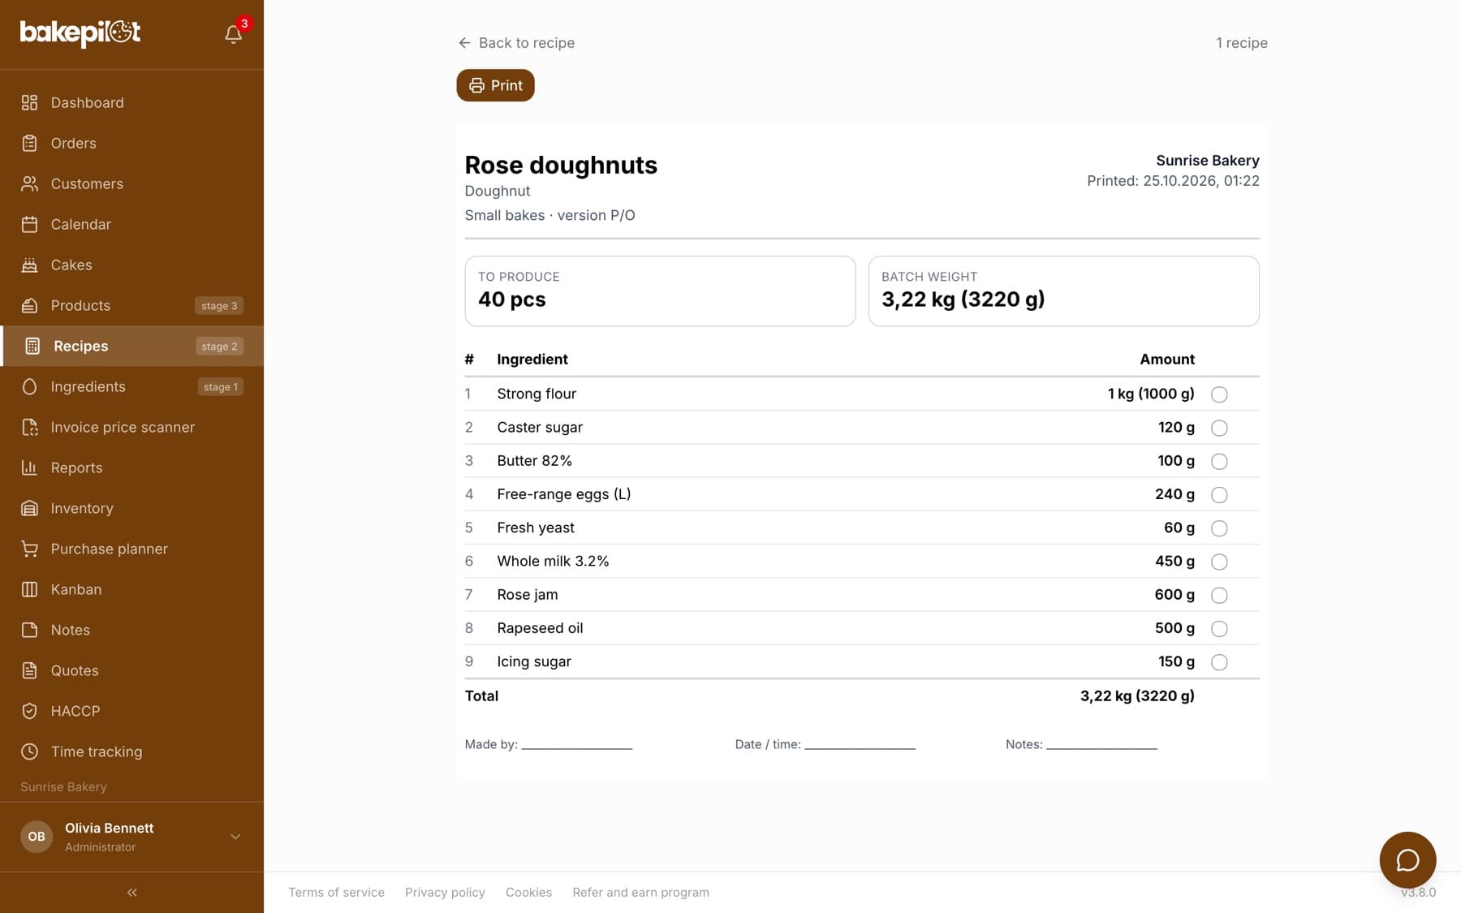Click the HACCP shield icon
The width and height of the screenshot is (1461, 913).
pos(29,711)
